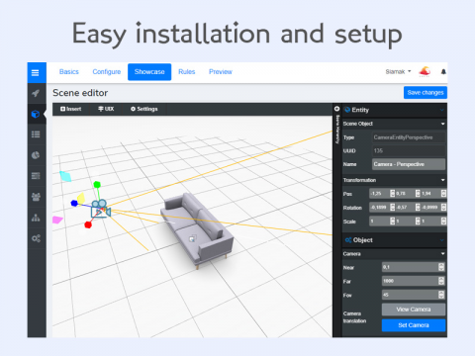Open the pie chart sidebar icon

coord(36,155)
